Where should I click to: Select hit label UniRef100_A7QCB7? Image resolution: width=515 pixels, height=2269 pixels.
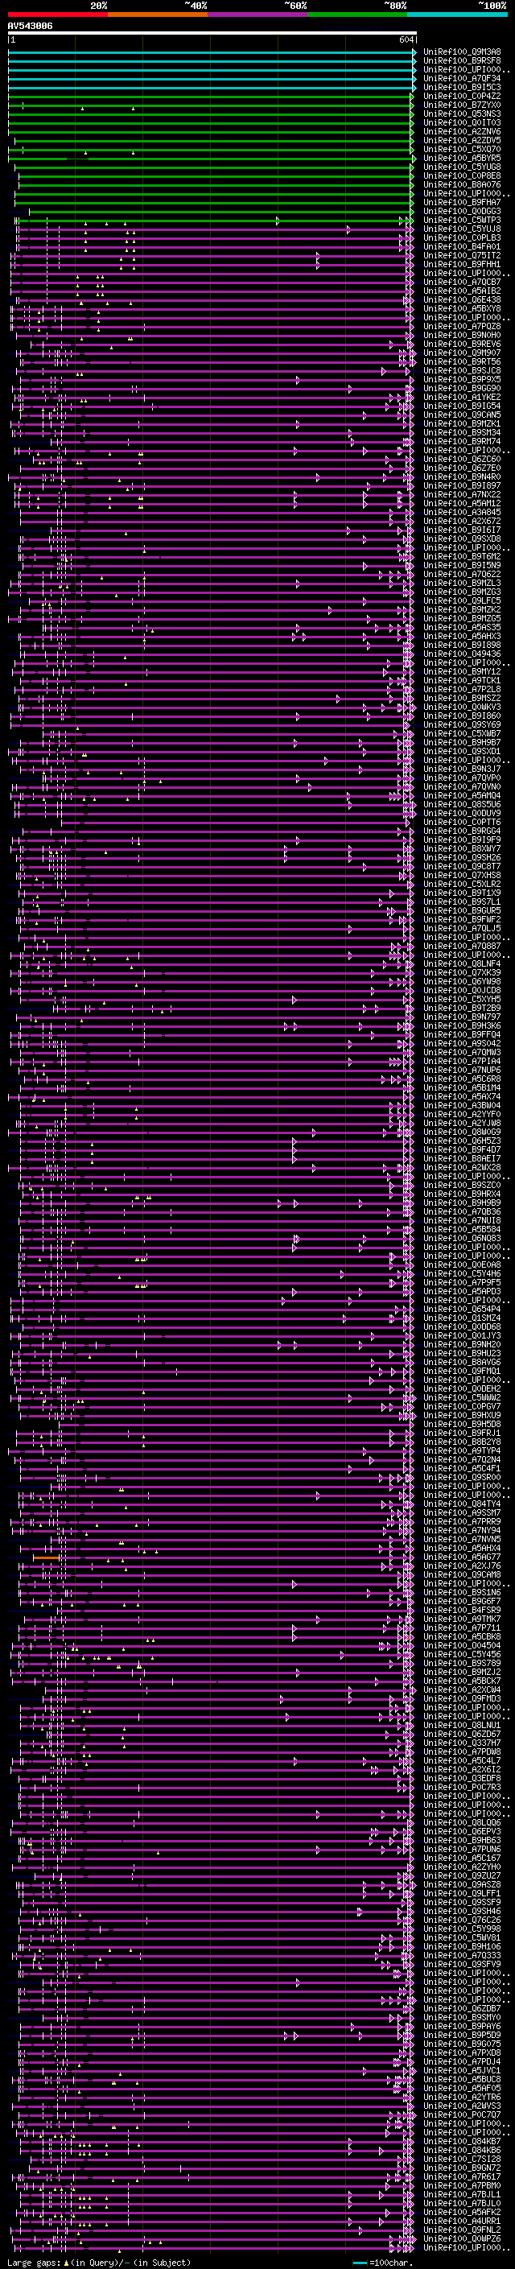[x=462, y=282]
